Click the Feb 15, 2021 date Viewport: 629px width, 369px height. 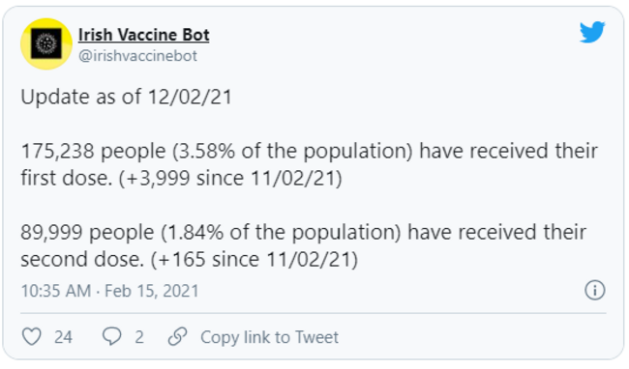[152, 291]
